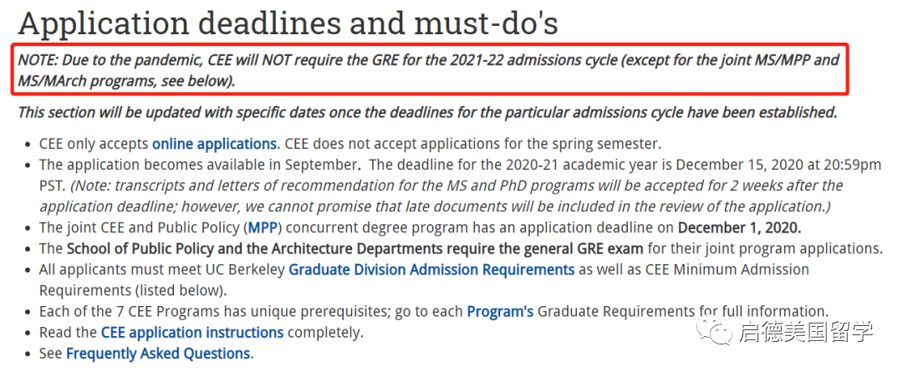Click the bold "December 1, 2020." date
This screenshot has width=903, height=372.
(x=739, y=227)
